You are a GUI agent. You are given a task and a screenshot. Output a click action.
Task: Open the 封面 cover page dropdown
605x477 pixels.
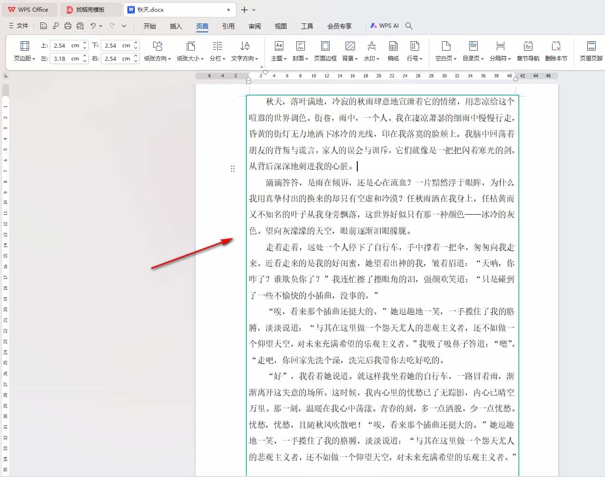coord(300,52)
